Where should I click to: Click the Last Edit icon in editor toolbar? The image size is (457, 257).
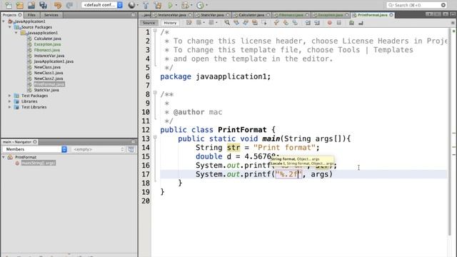tap(189, 23)
